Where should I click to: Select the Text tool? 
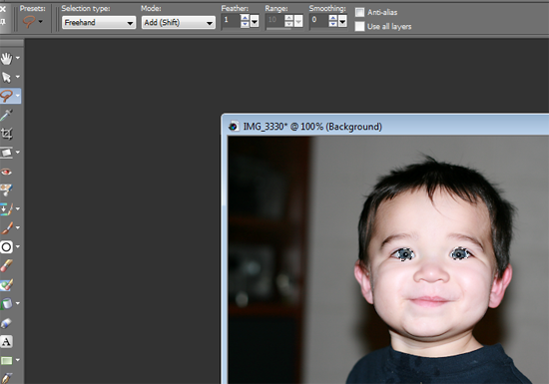6,342
